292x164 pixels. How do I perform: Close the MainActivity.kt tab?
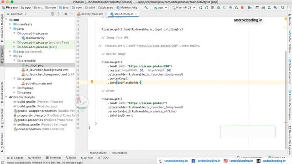[x=136, y=14]
